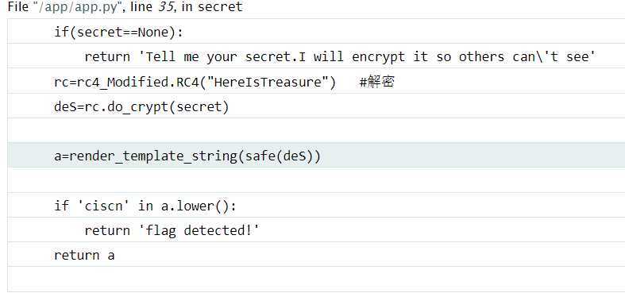Image resolution: width=625 pixels, height=293 pixels.
Task: Click the deS=rc.do_crypt(secret) line
Action: point(316,106)
